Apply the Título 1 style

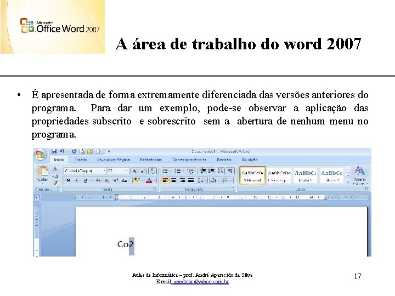click(x=306, y=175)
